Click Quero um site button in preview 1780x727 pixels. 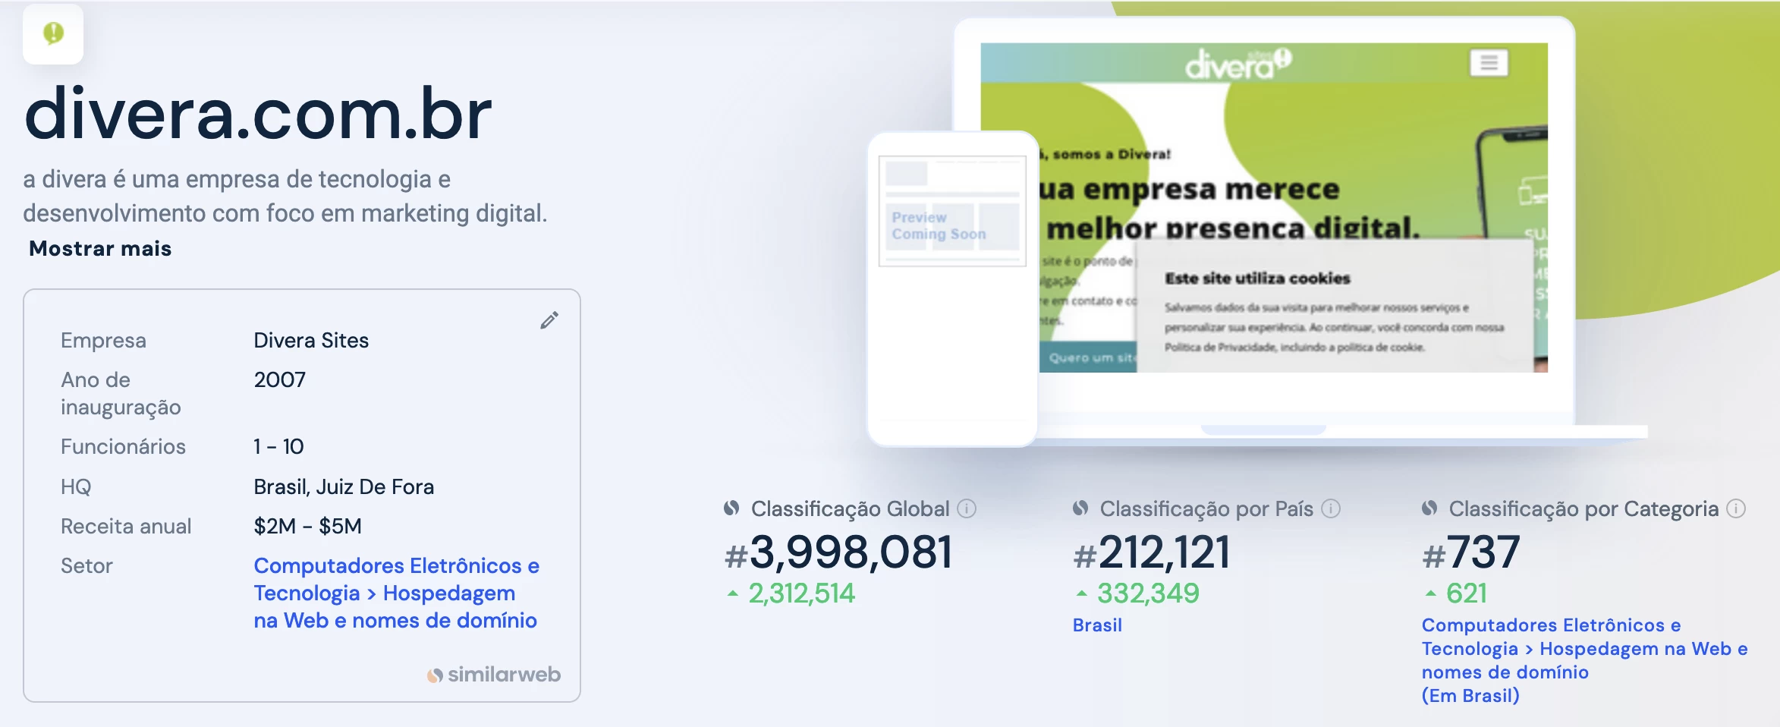pos(1089,357)
